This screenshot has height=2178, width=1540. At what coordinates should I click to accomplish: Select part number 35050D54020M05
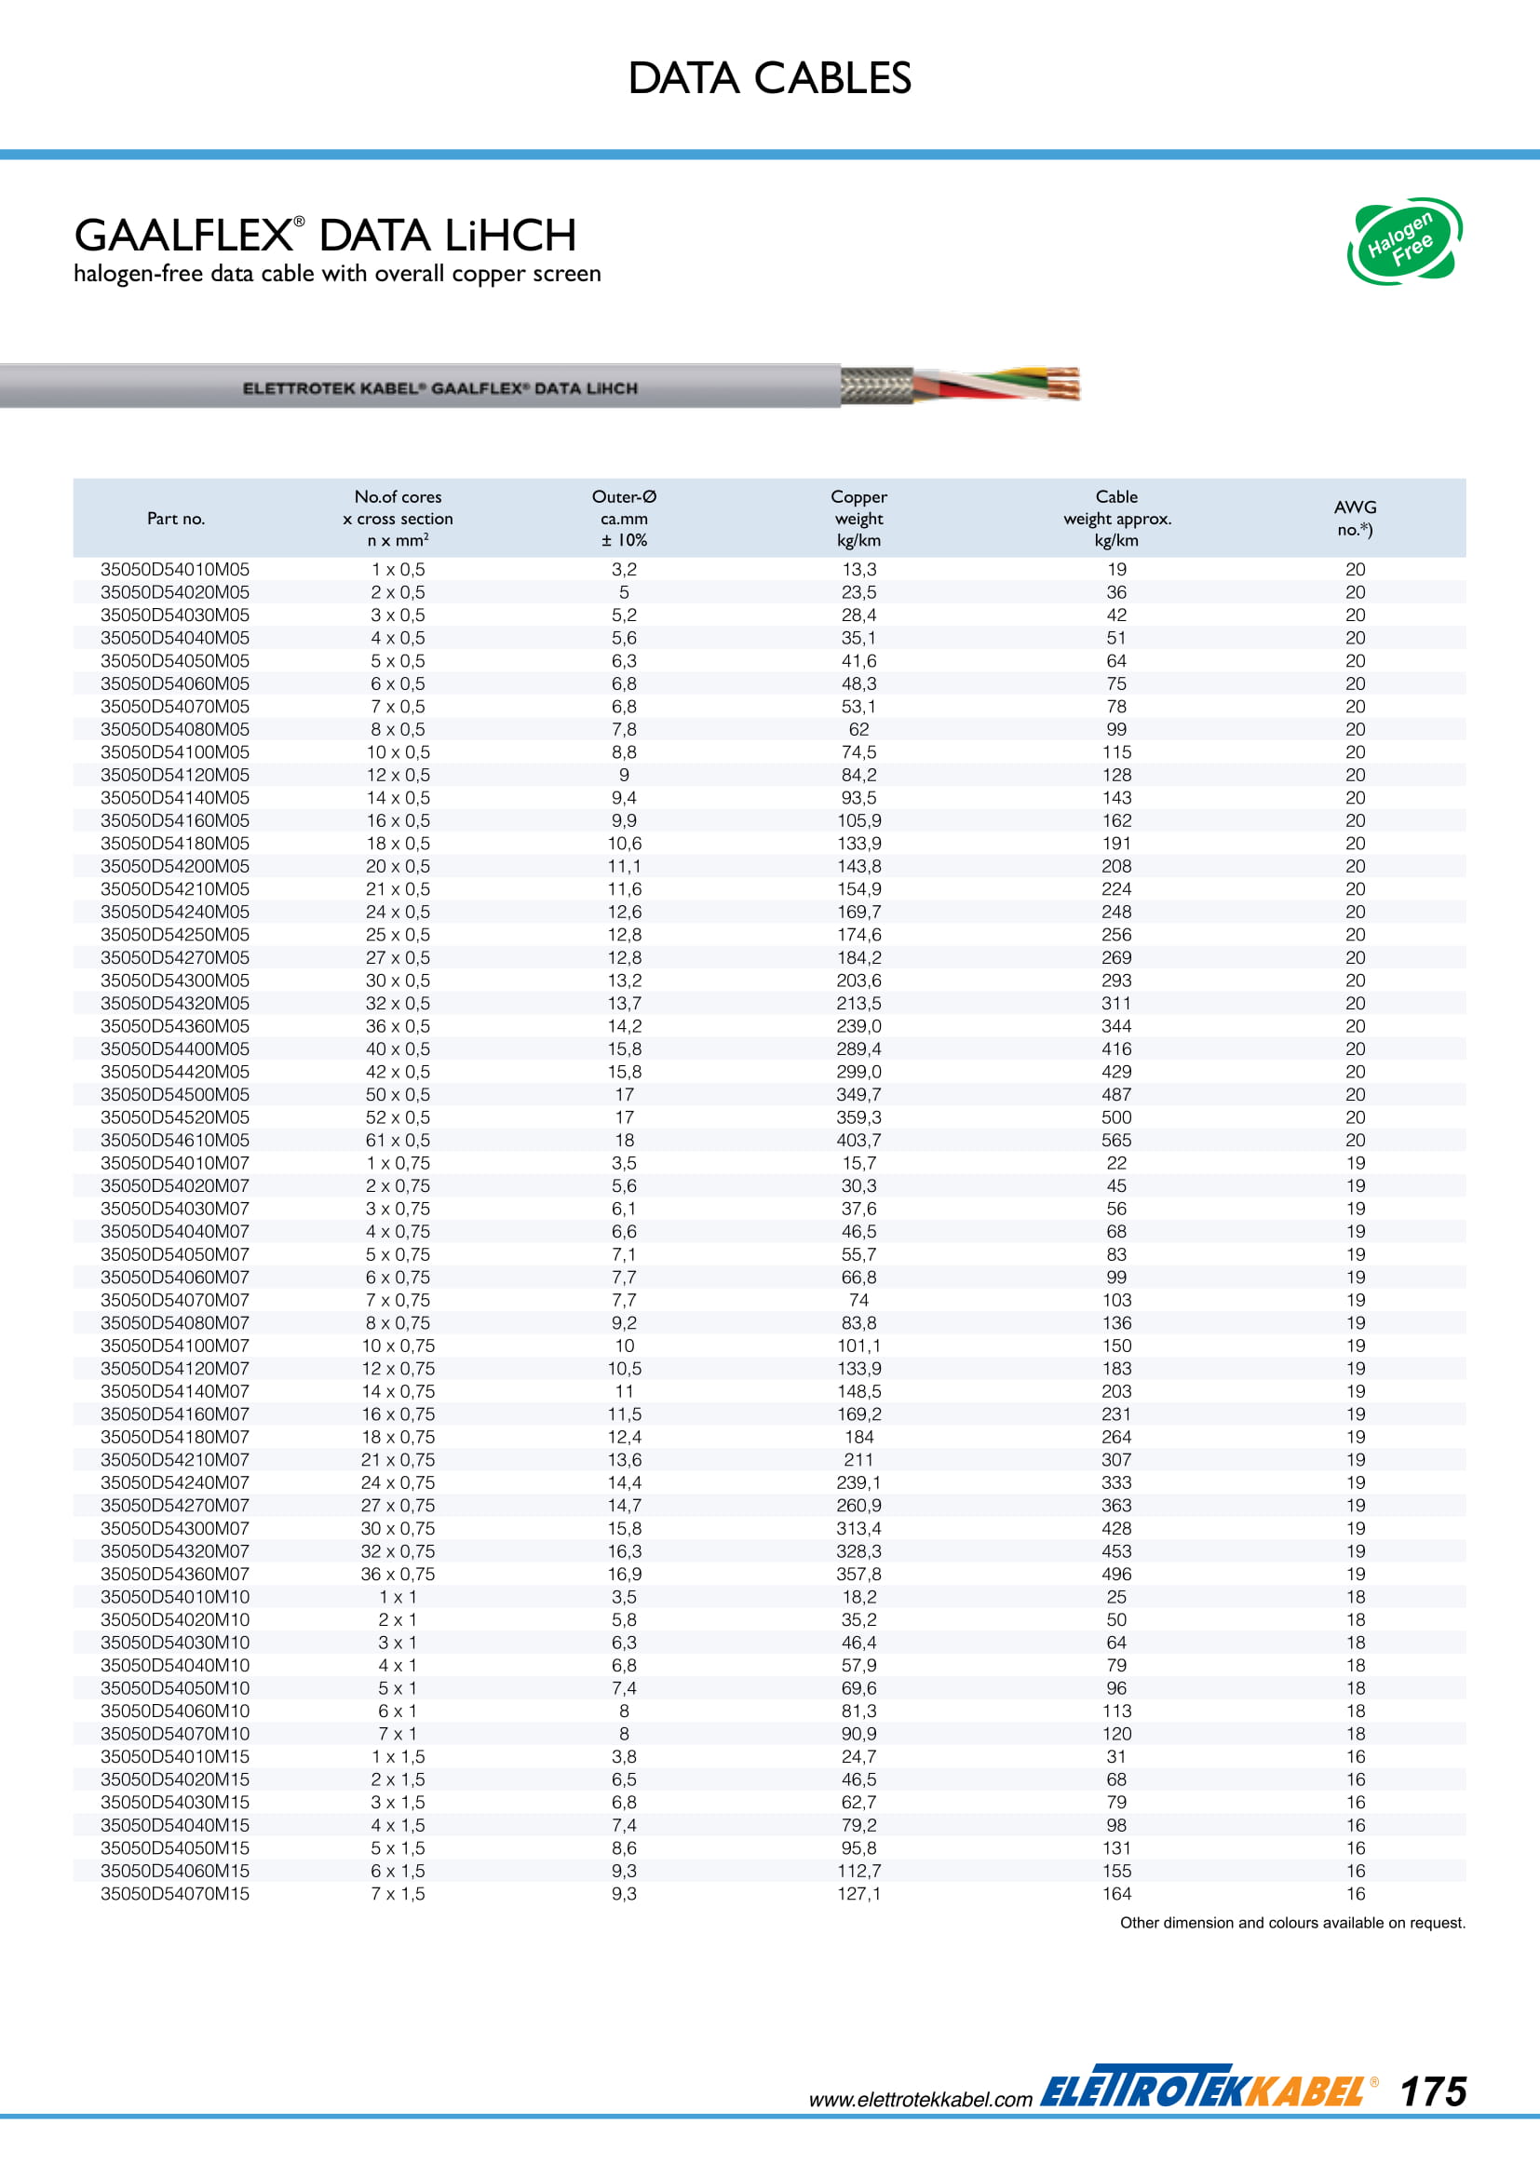[x=175, y=593]
